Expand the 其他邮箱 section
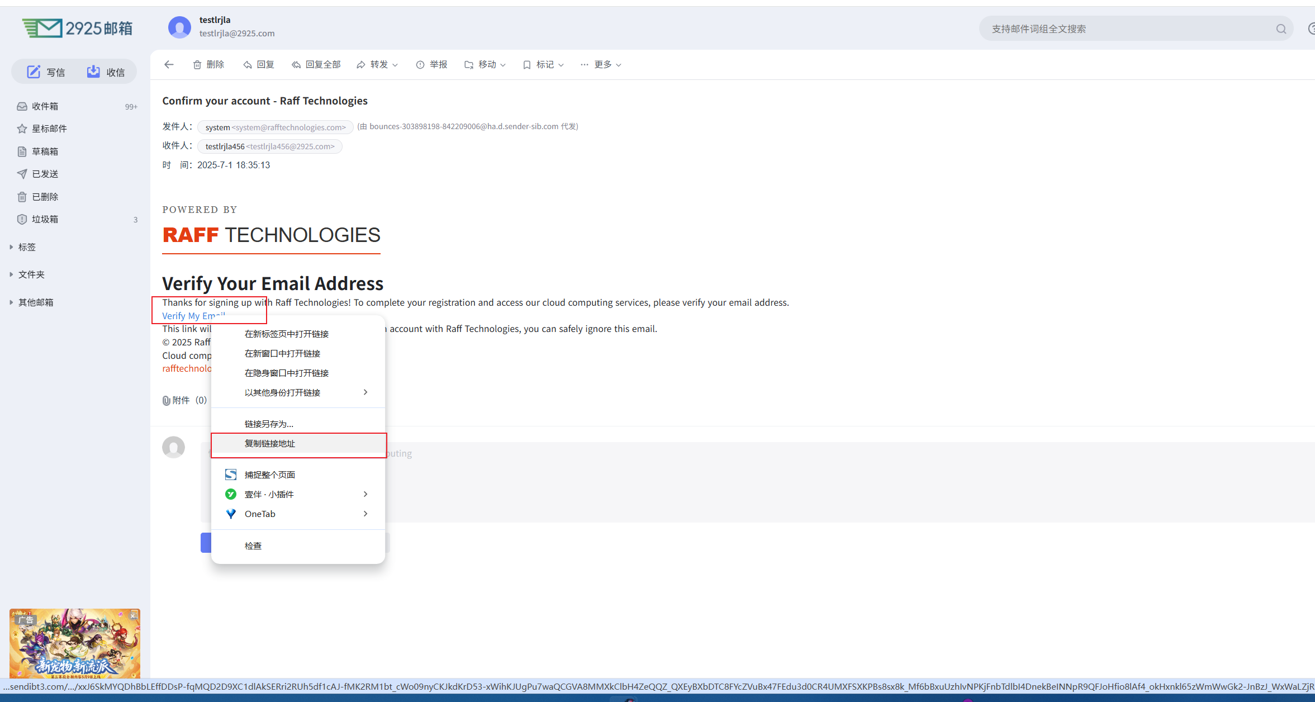The image size is (1315, 702). point(32,302)
